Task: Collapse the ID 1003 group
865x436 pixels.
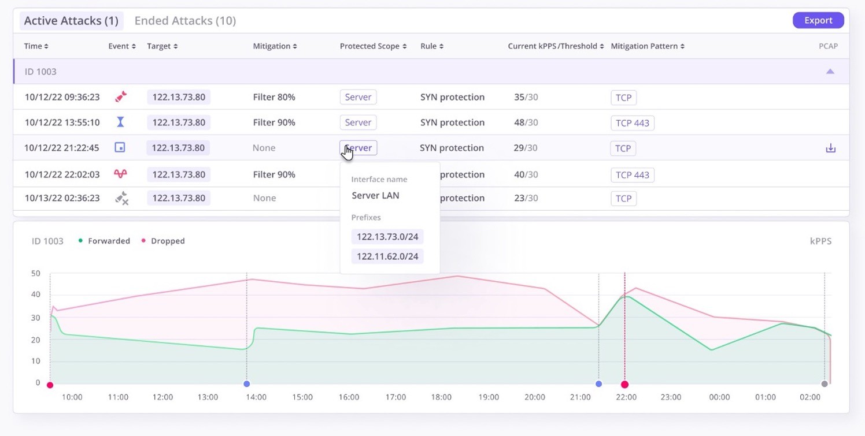Action: (x=831, y=71)
